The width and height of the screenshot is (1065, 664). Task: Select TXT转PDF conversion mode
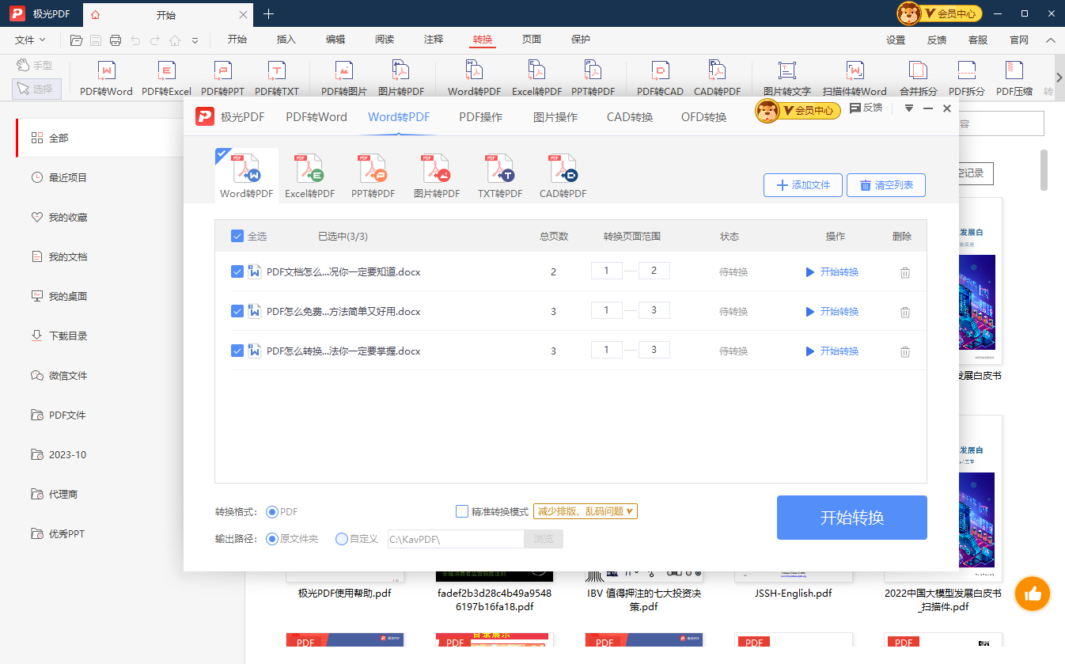[x=499, y=175]
